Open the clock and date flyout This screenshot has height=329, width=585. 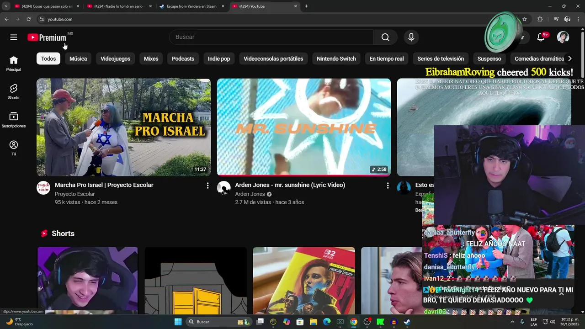click(x=569, y=322)
